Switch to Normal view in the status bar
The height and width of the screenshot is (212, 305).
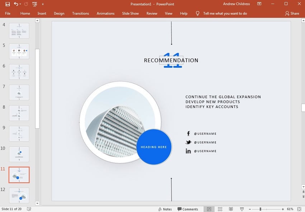coord(209,209)
